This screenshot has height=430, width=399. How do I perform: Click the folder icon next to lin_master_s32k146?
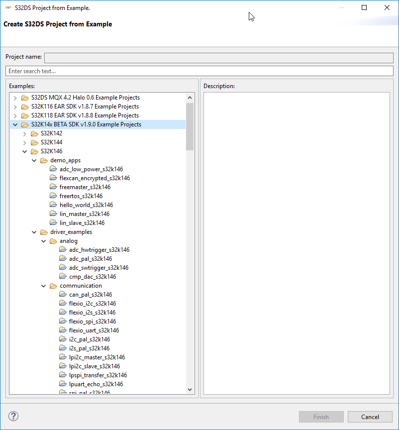tap(53, 214)
